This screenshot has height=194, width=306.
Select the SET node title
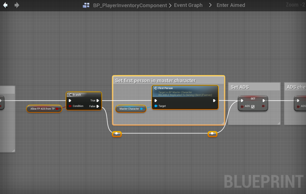[x=253, y=99]
